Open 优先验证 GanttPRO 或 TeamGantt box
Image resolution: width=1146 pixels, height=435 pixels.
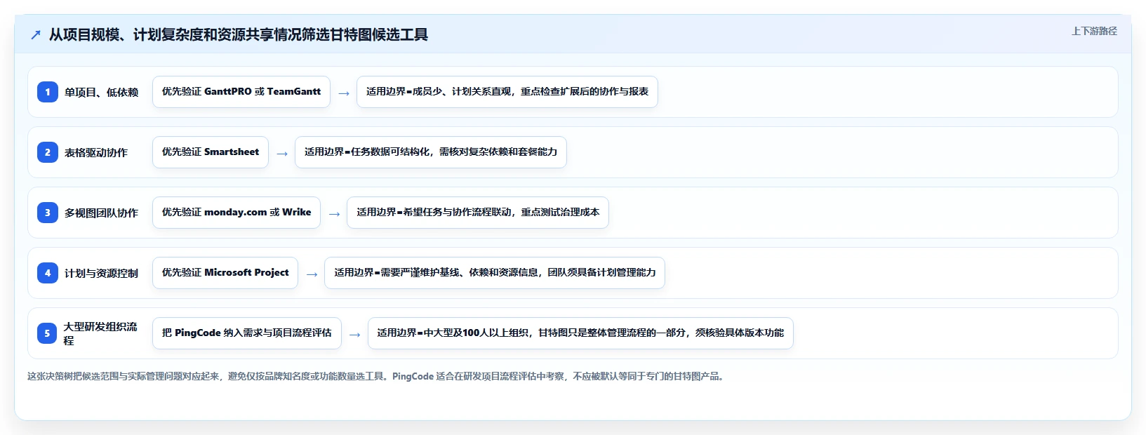[x=241, y=92]
